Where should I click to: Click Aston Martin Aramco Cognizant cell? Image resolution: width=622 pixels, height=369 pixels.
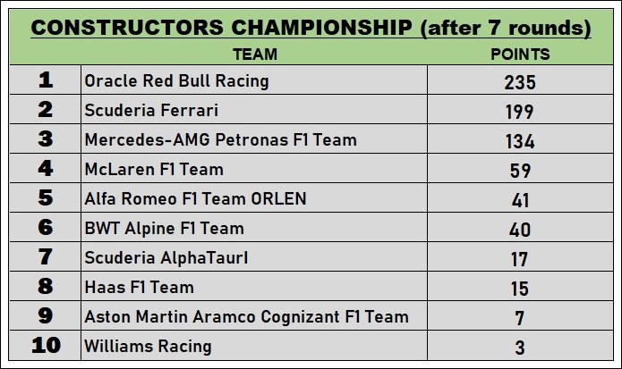(254, 316)
